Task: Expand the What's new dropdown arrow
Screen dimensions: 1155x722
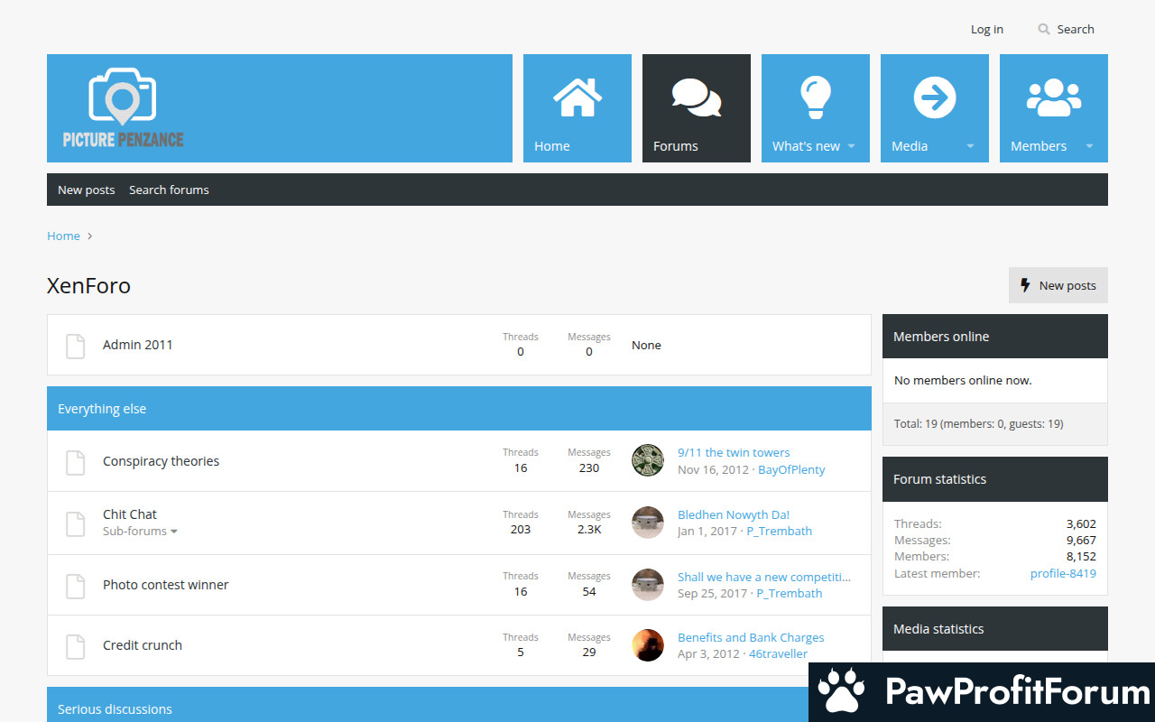Action: (851, 146)
